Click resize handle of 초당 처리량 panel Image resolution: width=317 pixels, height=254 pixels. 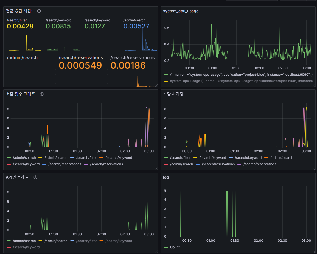(314, 169)
